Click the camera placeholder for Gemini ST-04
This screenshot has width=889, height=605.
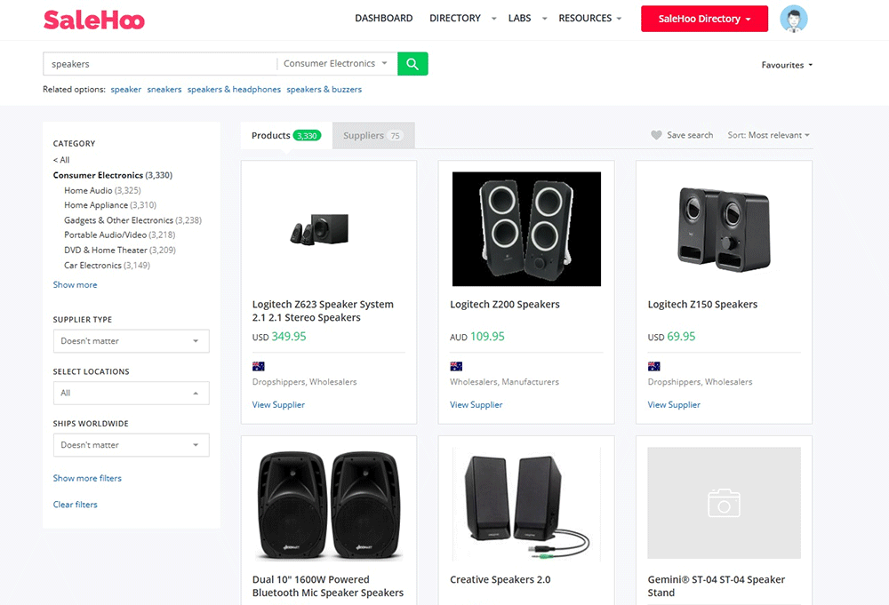724,503
